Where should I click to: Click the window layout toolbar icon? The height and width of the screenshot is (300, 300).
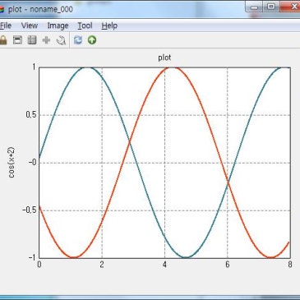tap(17, 40)
